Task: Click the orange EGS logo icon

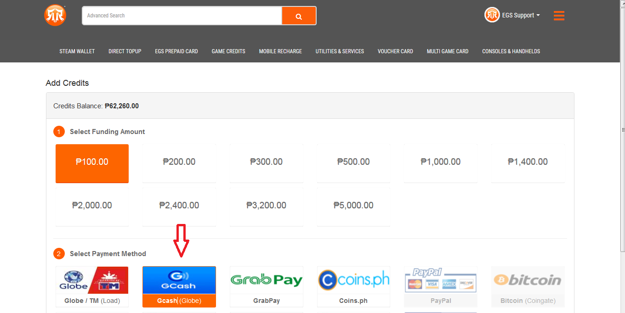Action: [55, 16]
